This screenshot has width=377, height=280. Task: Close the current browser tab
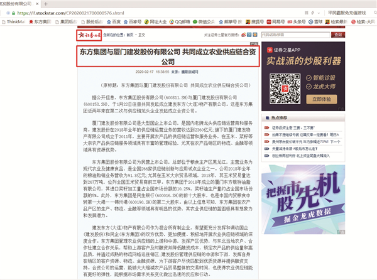click(37, 4)
